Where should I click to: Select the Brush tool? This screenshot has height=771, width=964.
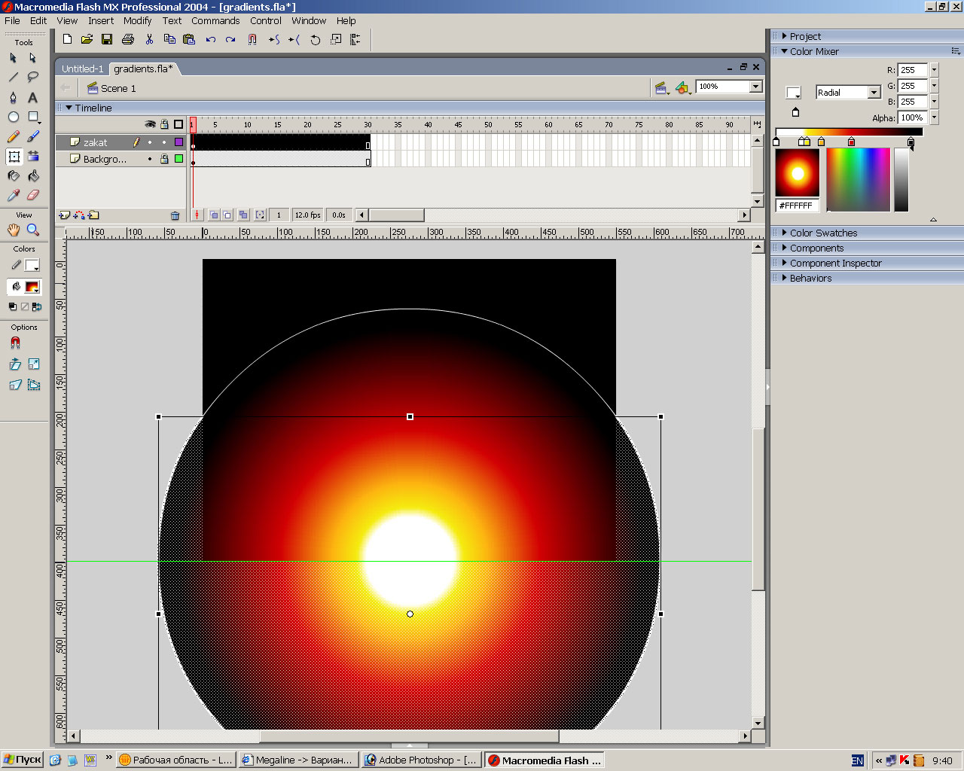(x=33, y=136)
